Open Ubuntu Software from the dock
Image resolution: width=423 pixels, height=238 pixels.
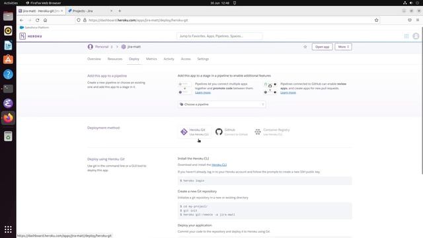pyautogui.click(x=8, y=59)
